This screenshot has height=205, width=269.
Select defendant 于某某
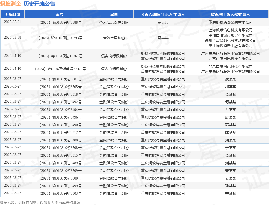[231, 148]
